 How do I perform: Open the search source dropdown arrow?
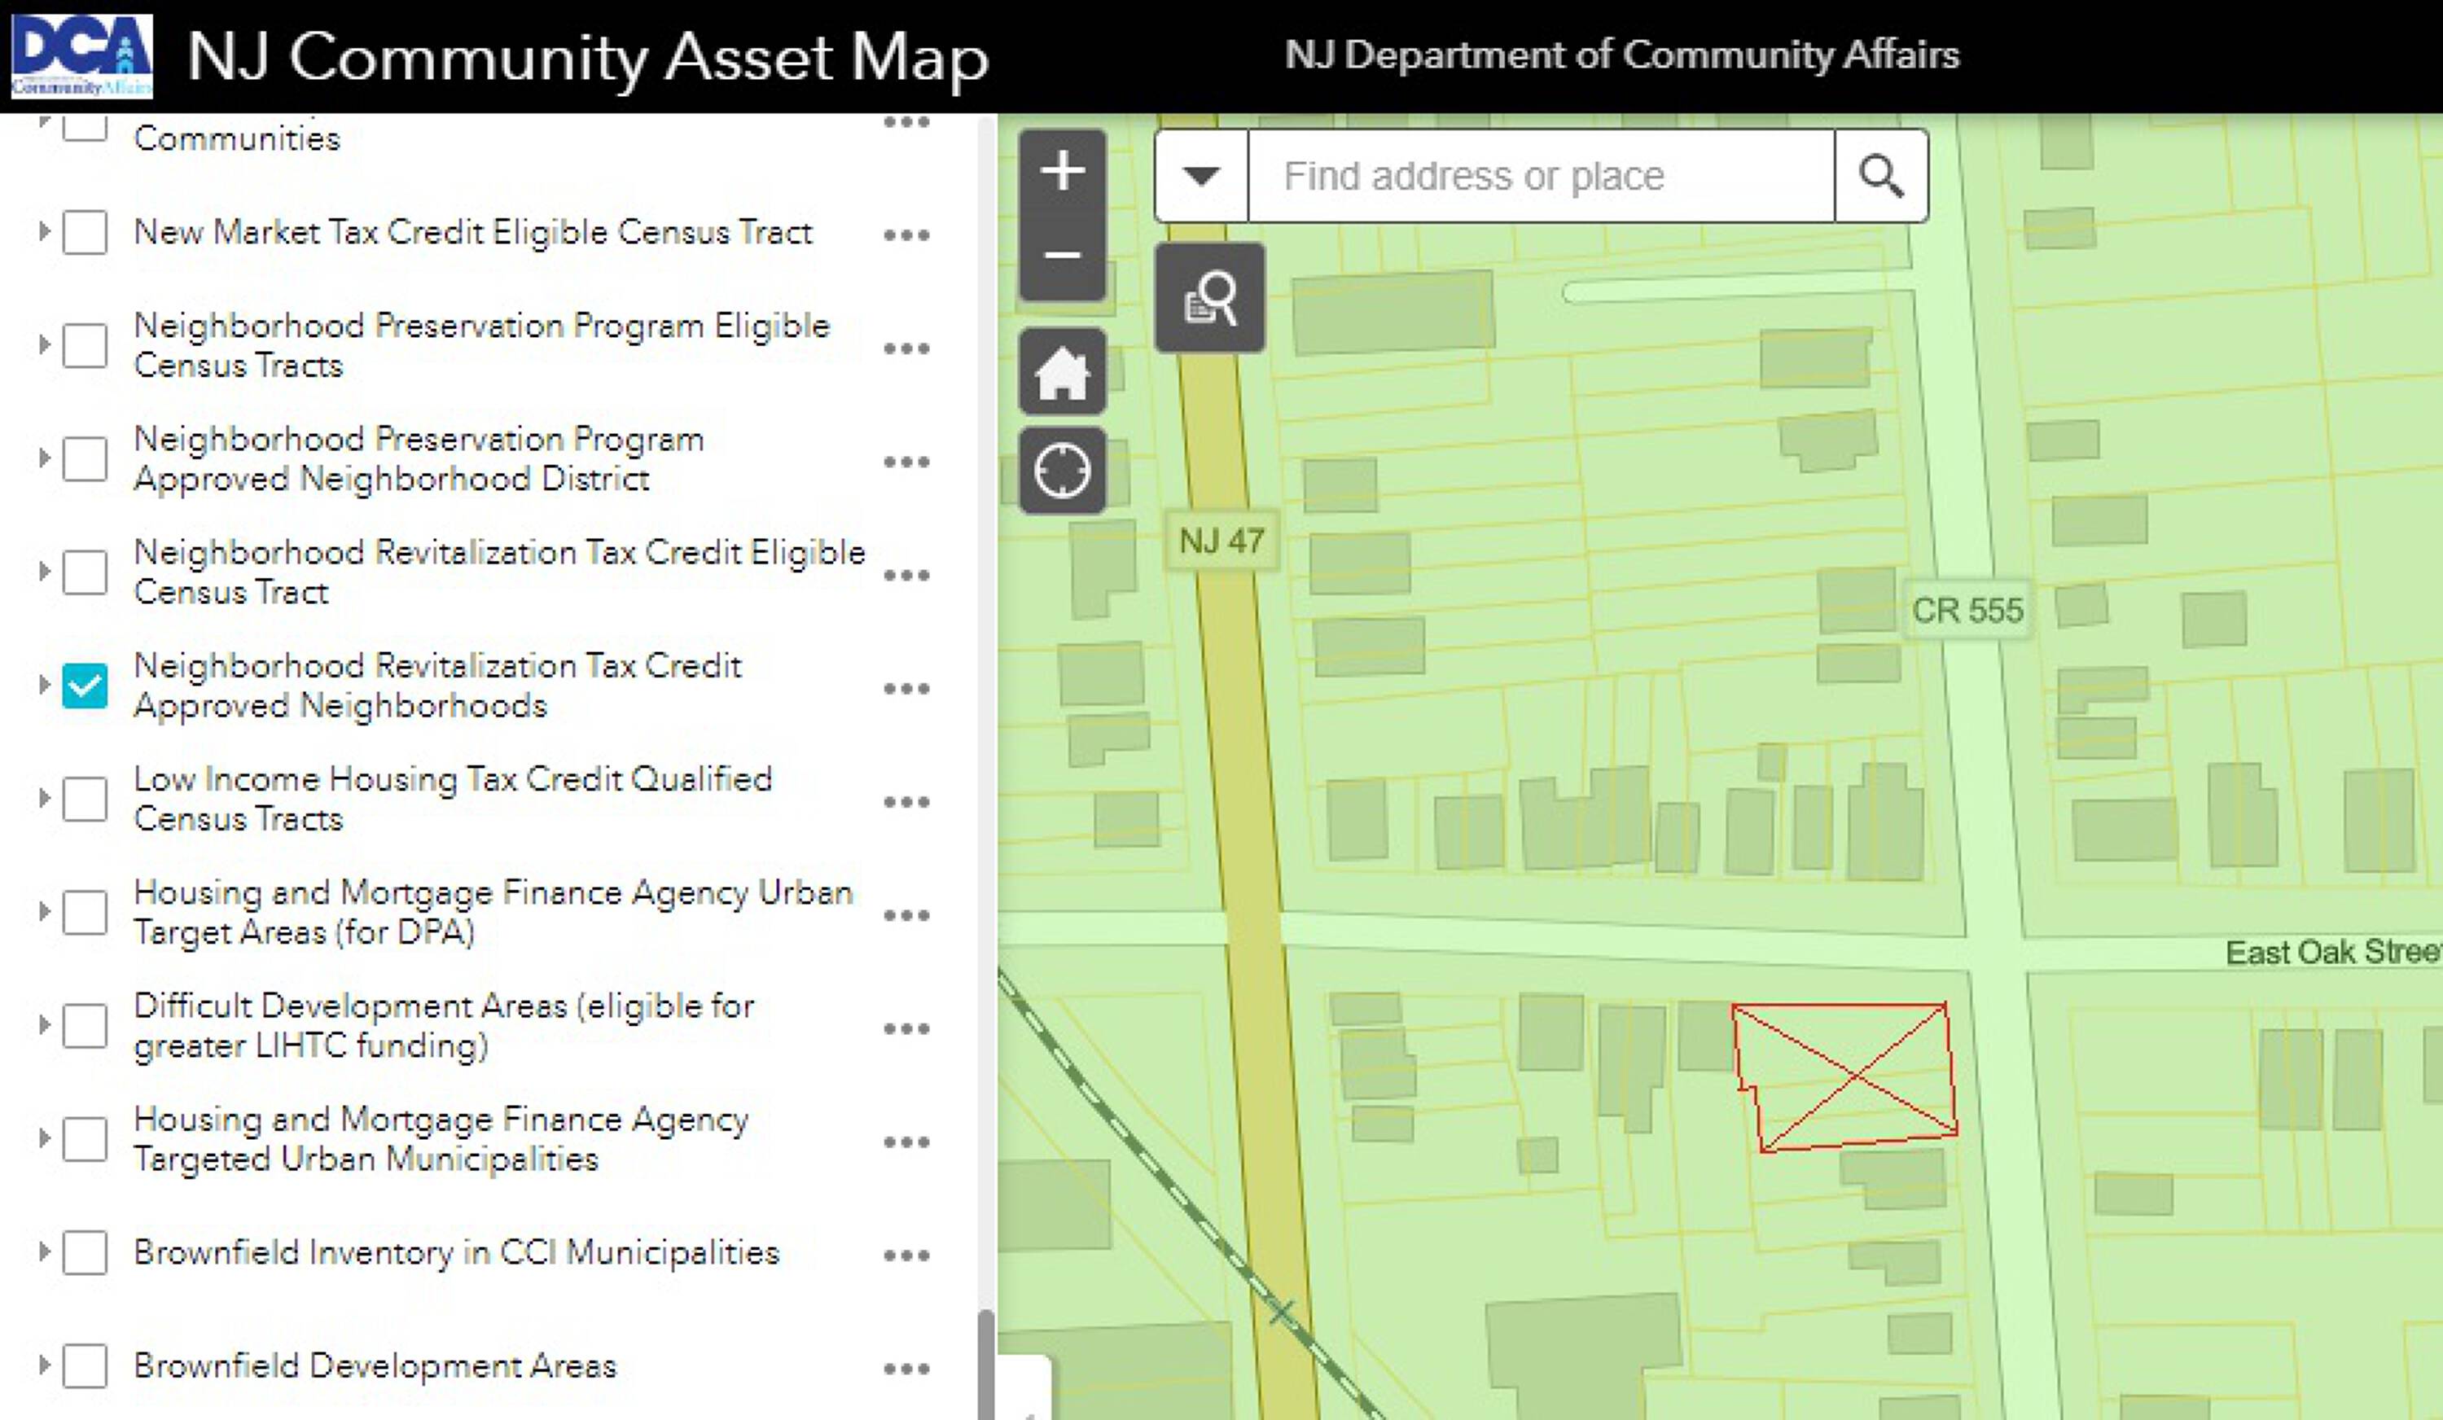click(x=1201, y=177)
